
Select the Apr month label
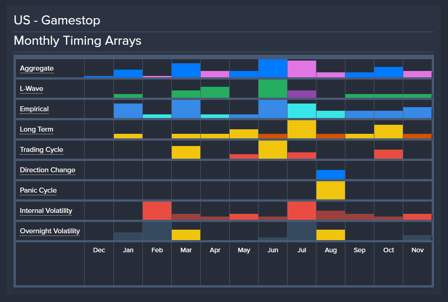(x=215, y=250)
